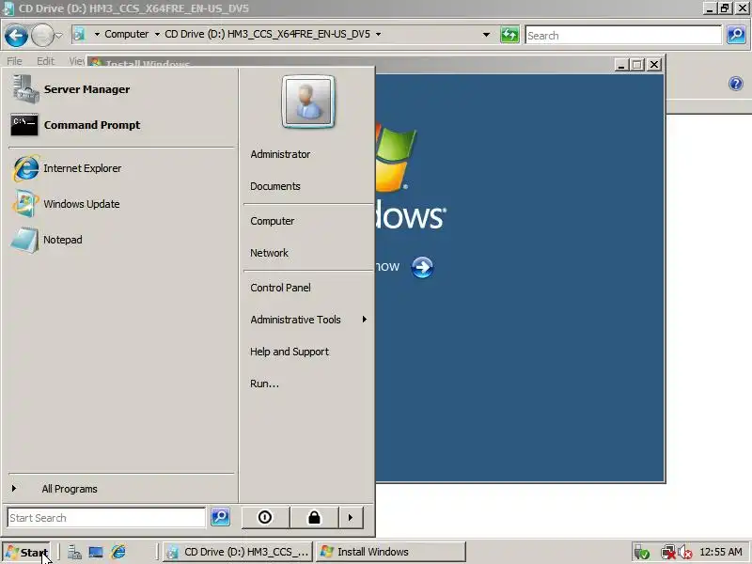Screen dimensions: 752x564
Task: Open address bar history dropdown
Action: [x=486, y=35]
